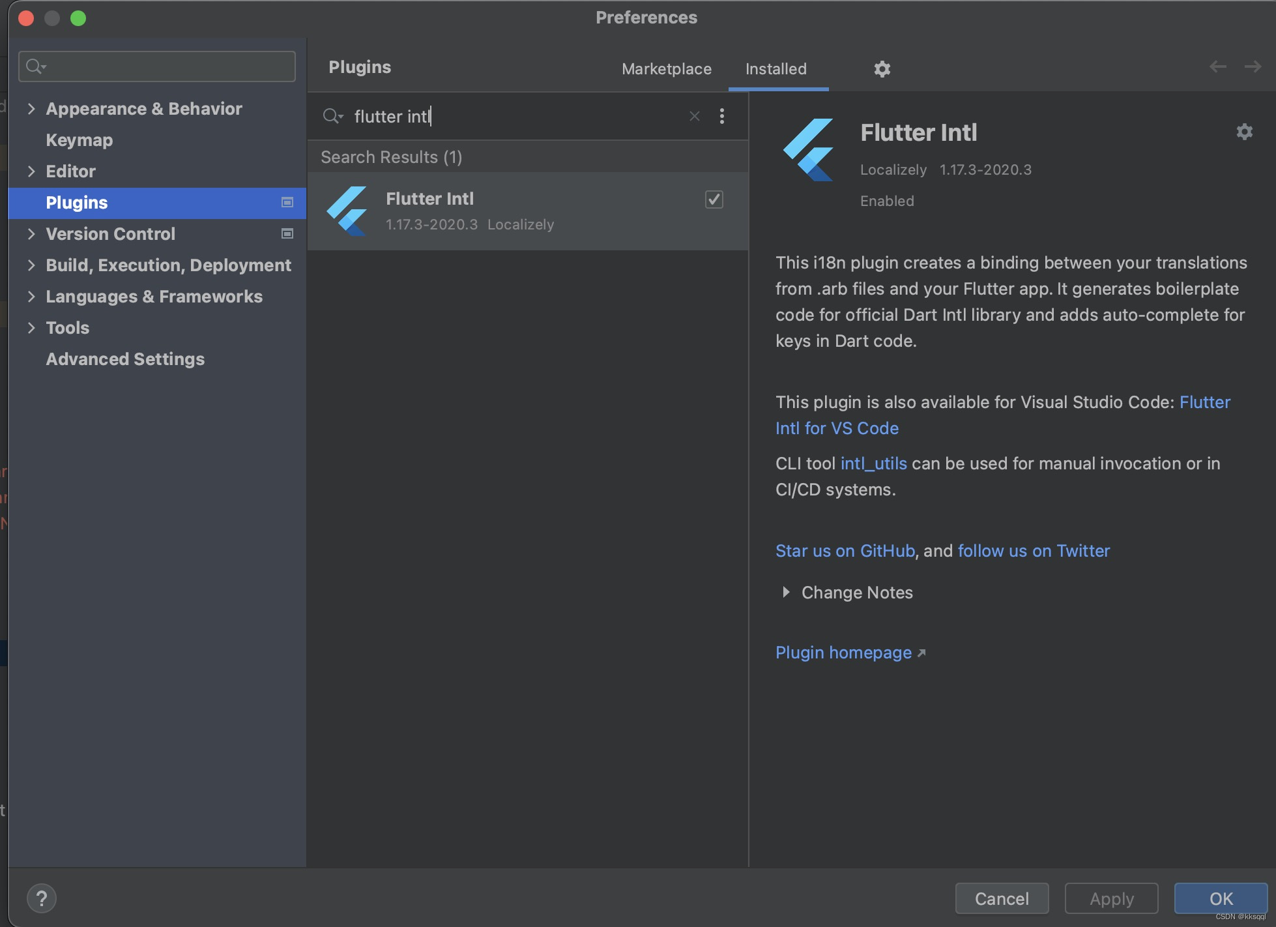Expand the Languages & Frameworks node
The width and height of the screenshot is (1276, 927).
tap(31, 297)
